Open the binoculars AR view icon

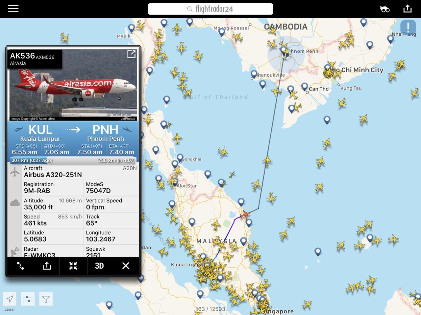[384, 9]
